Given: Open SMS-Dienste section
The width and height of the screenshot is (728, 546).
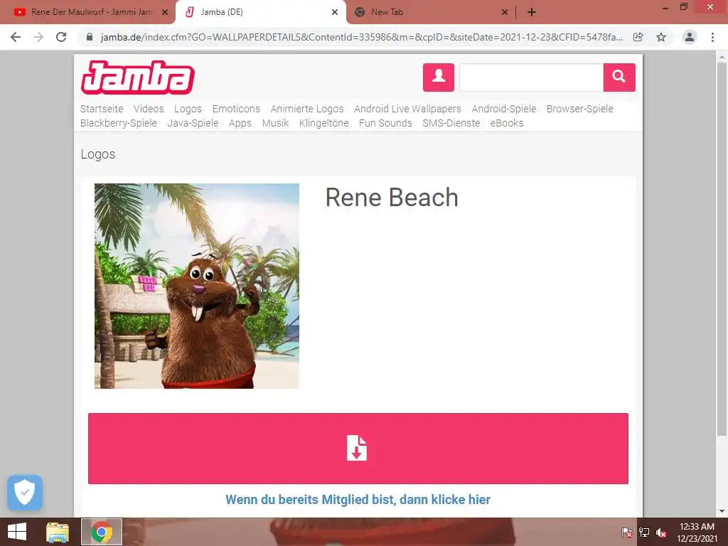Looking at the screenshot, I should click(x=451, y=123).
